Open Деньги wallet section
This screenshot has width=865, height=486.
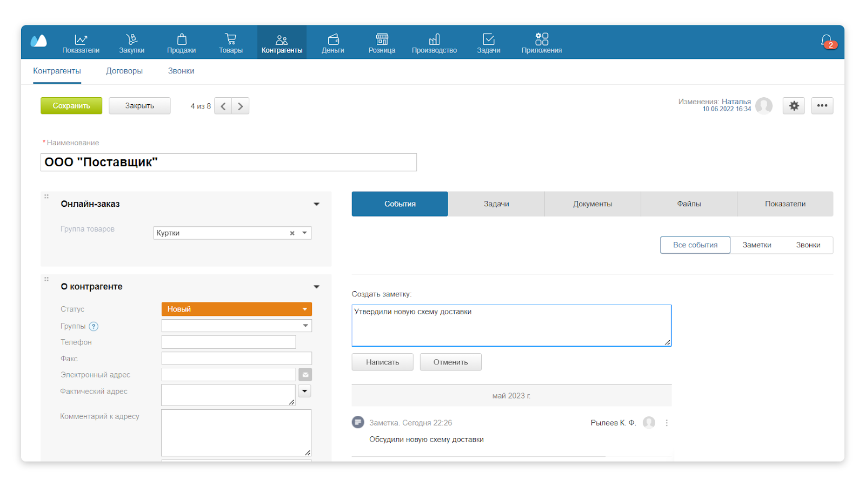click(333, 43)
